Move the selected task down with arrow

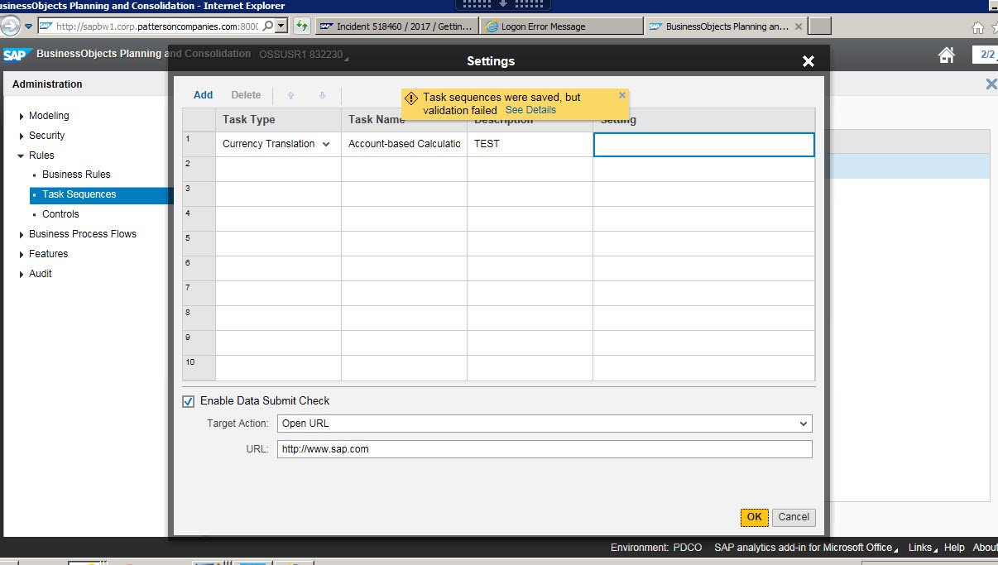tap(322, 95)
